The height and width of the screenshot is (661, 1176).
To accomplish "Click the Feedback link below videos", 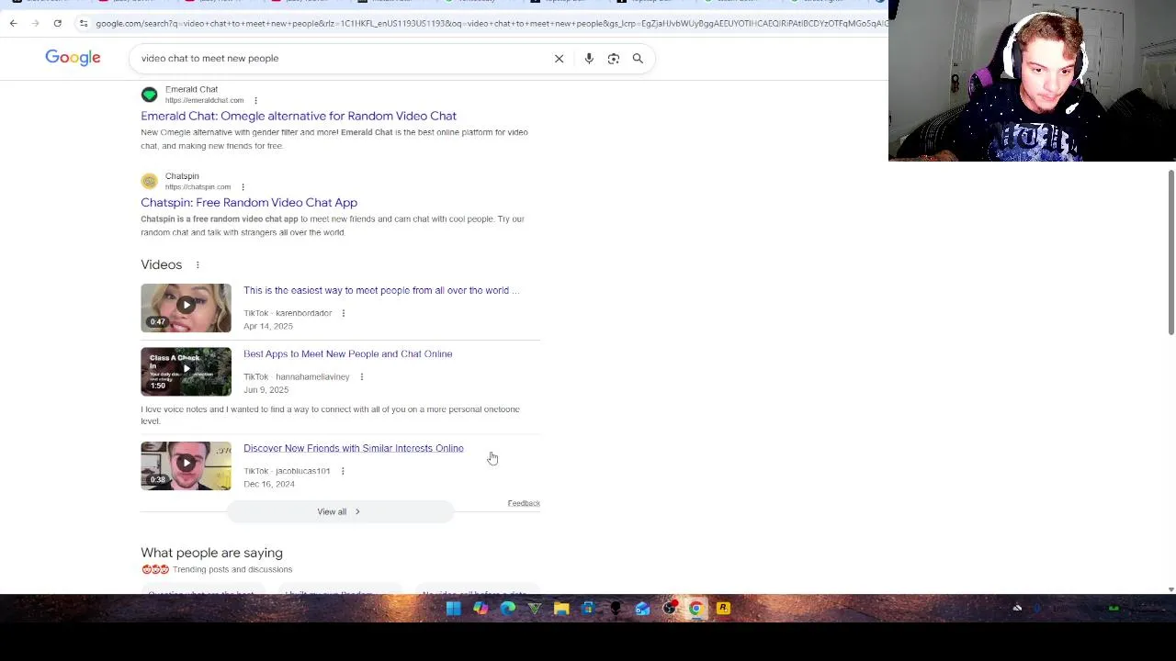I will tap(524, 503).
